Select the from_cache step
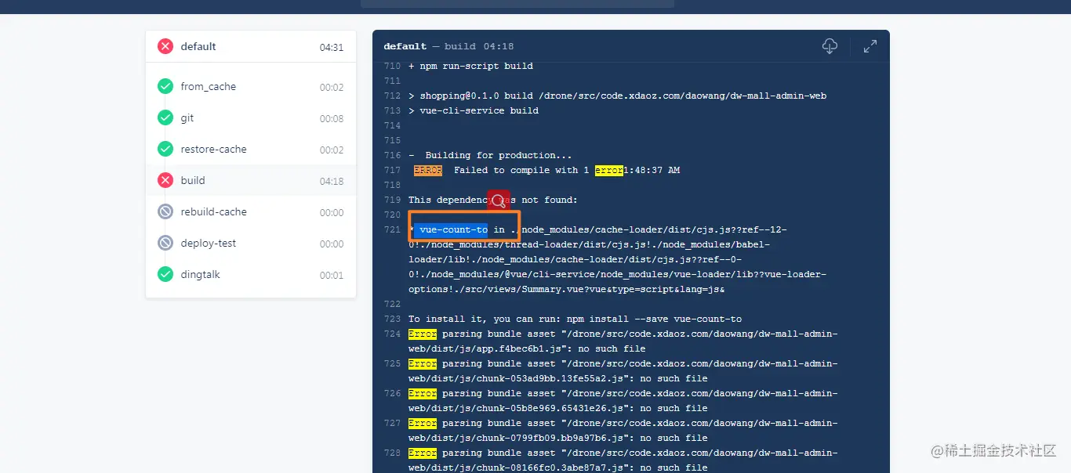This screenshot has width=1071, height=473. point(251,86)
